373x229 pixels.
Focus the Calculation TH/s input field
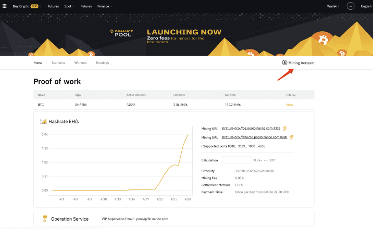[237, 160]
